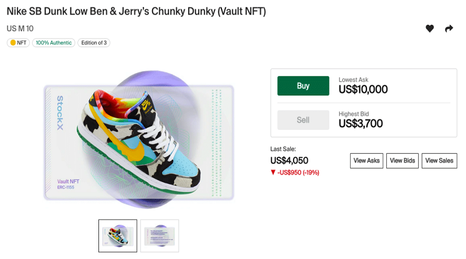Click the Highest Bid price US$3,700

pyautogui.click(x=361, y=123)
